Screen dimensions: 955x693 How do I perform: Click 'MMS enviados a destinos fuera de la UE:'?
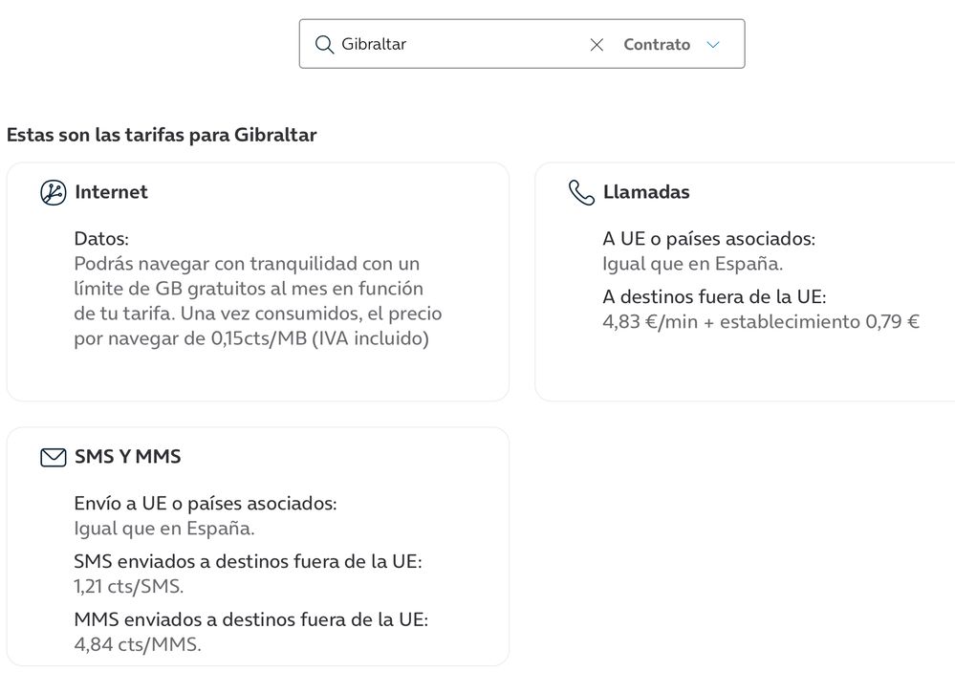(x=250, y=619)
